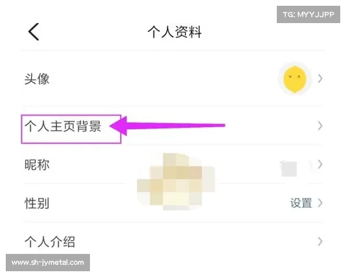The height and width of the screenshot is (277, 346).
Task: Open the yellow lemon avatar image
Action: (295, 79)
